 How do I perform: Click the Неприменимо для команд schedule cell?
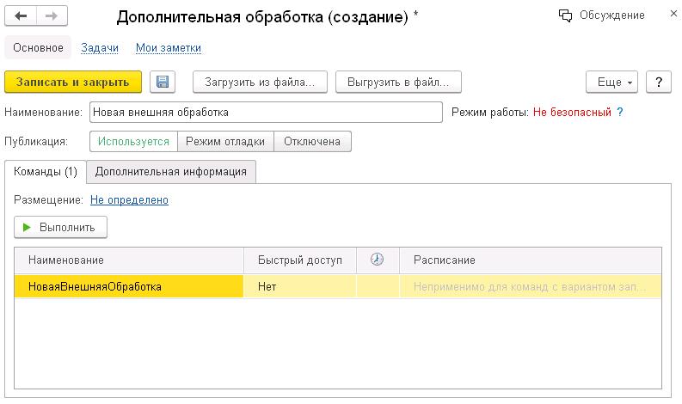[x=531, y=286]
